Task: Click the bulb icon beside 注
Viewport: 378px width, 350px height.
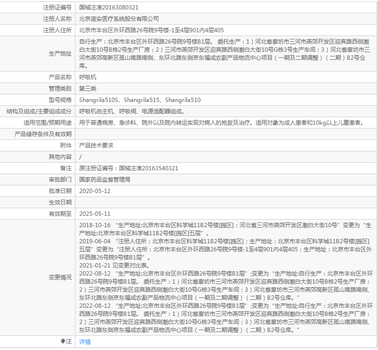Action: click(x=63, y=341)
